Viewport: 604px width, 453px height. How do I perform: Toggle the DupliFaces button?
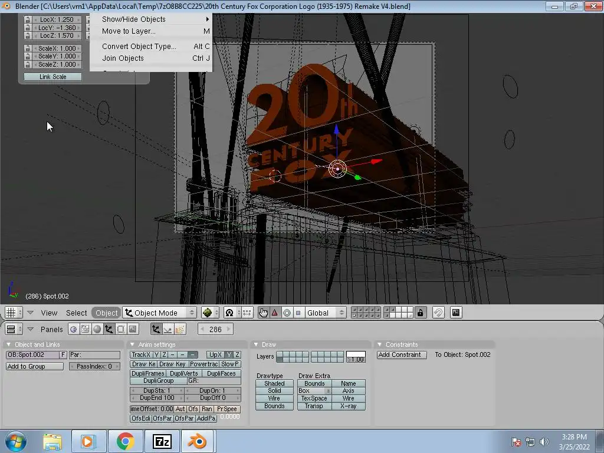pyautogui.click(x=221, y=373)
